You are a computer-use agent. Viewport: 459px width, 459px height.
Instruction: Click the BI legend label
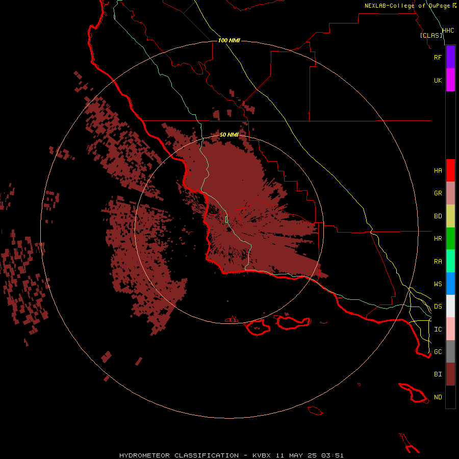(438, 374)
